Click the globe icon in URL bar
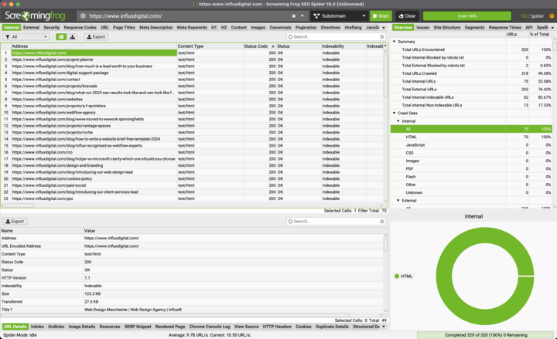Viewport: 557px width, 339px height. pos(83,16)
